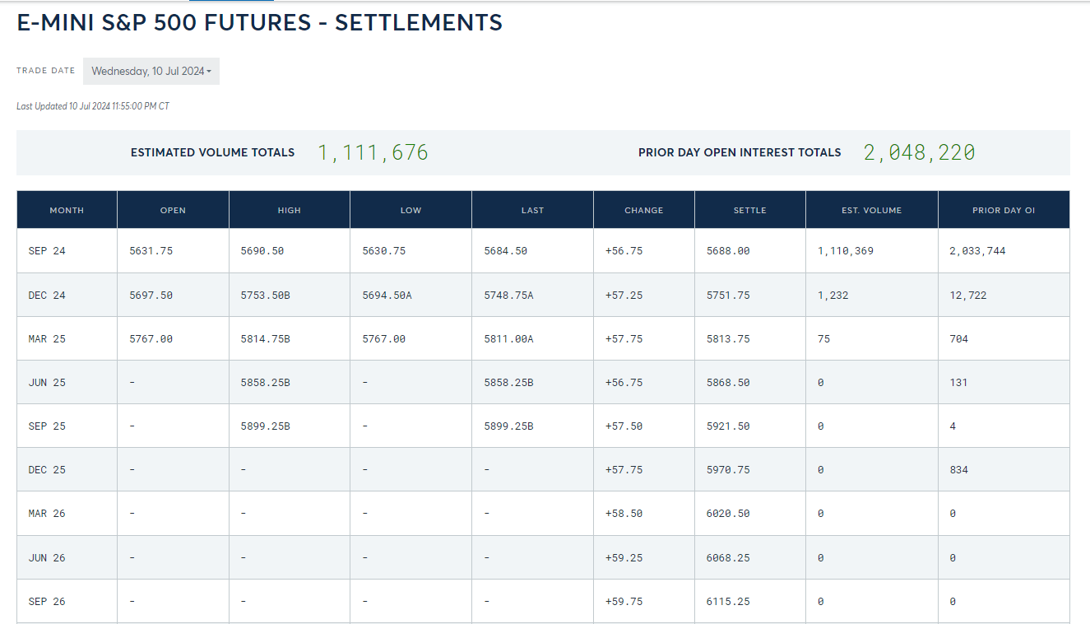Image resolution: width=1090 pixels, height=624 pixels.
Task: Click change value +58.50
Action: pyautogui.click(x=624, y=513)
